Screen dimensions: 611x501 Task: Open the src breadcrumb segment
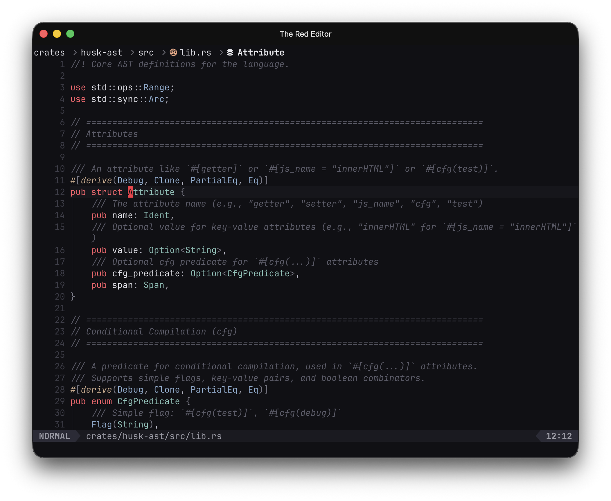click(146, 53)
